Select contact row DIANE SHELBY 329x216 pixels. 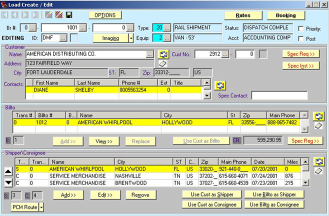[113, 90]
